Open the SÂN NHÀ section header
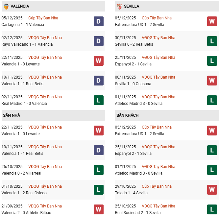Viewport: 219px width, 217px height. (x=12, y=115)
